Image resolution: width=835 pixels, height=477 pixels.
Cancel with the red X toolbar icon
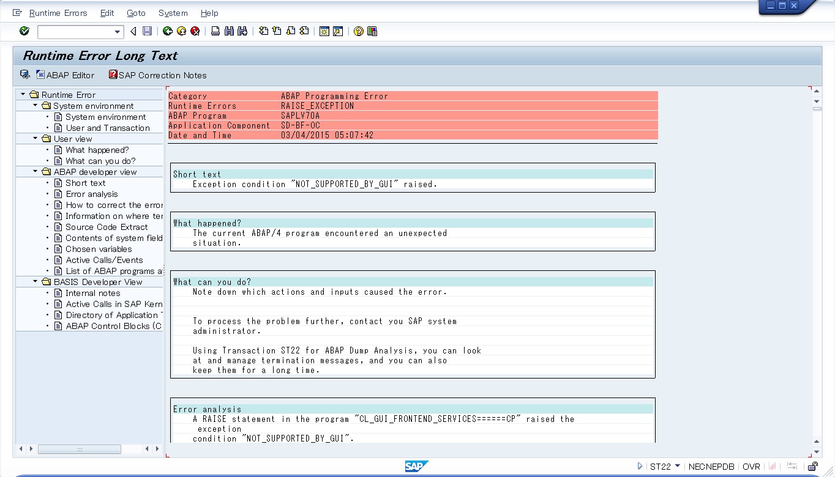pyautogui.click(x=195, y=31)
